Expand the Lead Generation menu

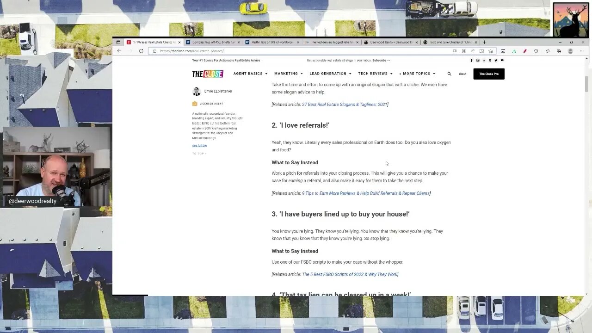[330, 74]
